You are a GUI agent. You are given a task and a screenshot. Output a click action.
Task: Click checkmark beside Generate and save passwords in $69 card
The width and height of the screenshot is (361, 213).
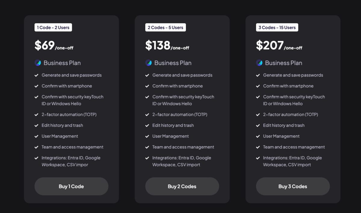(36, 75)
